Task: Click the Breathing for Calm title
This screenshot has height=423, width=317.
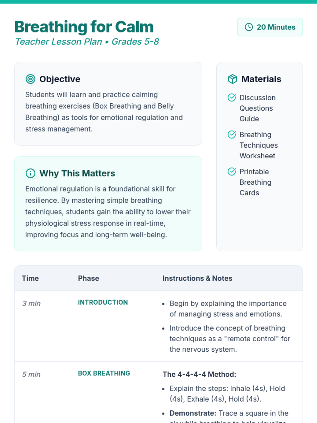Action: click(x=84, y=27)
